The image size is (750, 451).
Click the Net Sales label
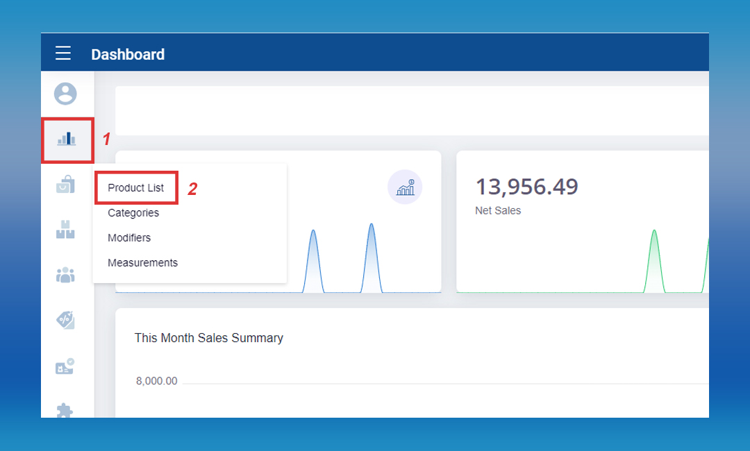click(498, 210)
